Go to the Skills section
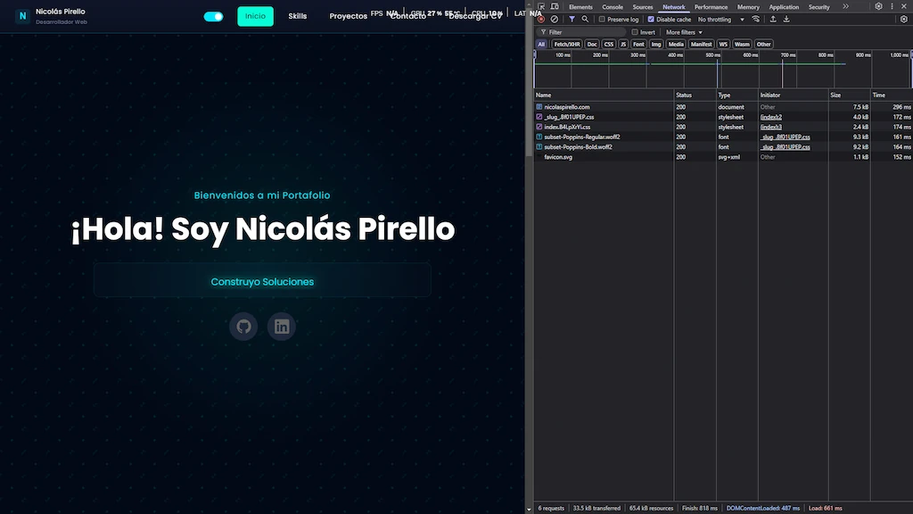913x514 pixels. pyautogui.click(x=297, y=16)
